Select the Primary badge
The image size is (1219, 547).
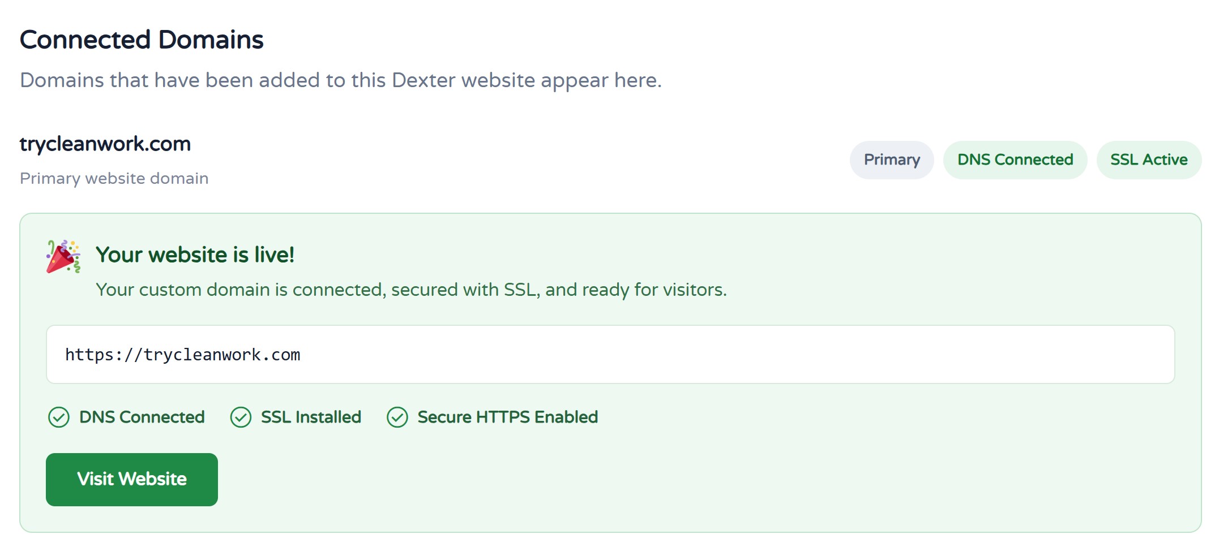click(892, 160)
